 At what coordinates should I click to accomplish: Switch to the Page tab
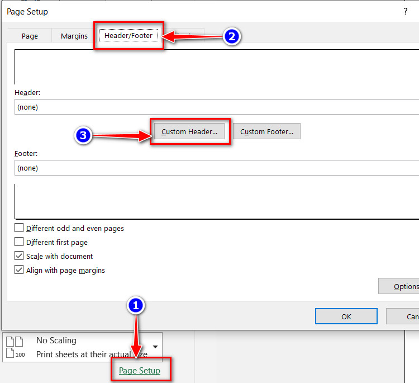(30, 36)
